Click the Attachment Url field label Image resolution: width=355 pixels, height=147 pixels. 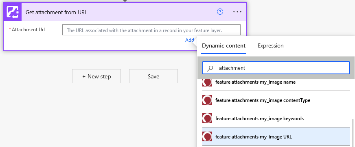point(28,30)
